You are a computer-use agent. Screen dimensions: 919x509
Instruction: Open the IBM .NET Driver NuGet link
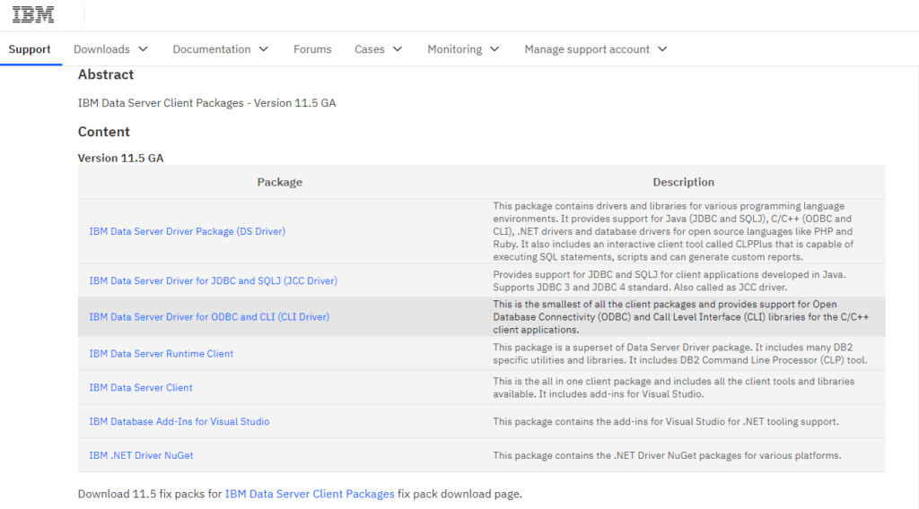pyautogui.click(x=141, y=455)
